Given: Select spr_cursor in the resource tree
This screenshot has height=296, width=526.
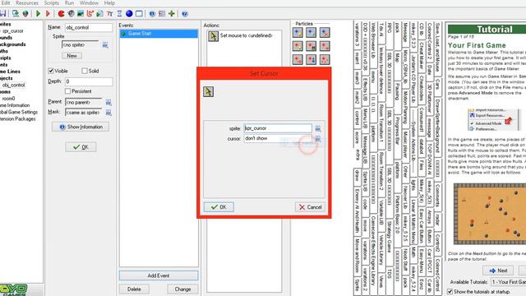Looking at the screenshot, I should (x=13, y=31).
